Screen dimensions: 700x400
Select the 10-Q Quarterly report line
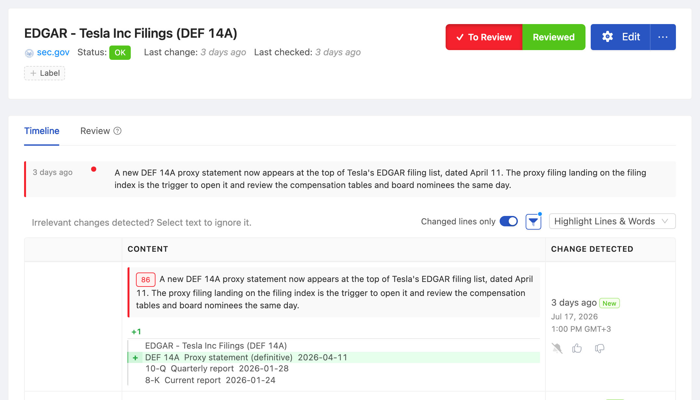click(217, 368)
